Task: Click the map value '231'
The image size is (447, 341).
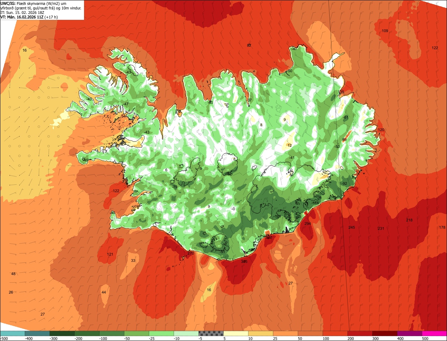Action: 381,229
